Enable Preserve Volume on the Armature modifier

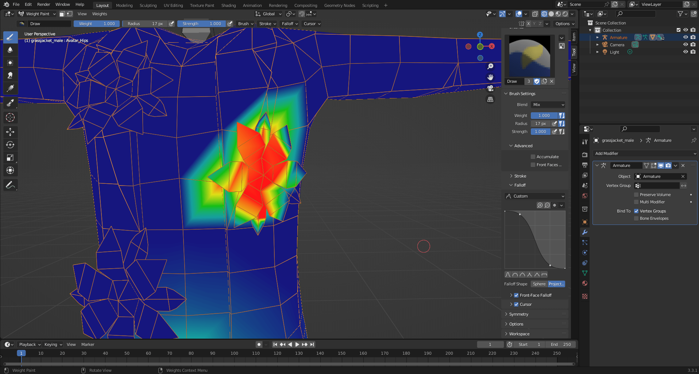[637, 194]
